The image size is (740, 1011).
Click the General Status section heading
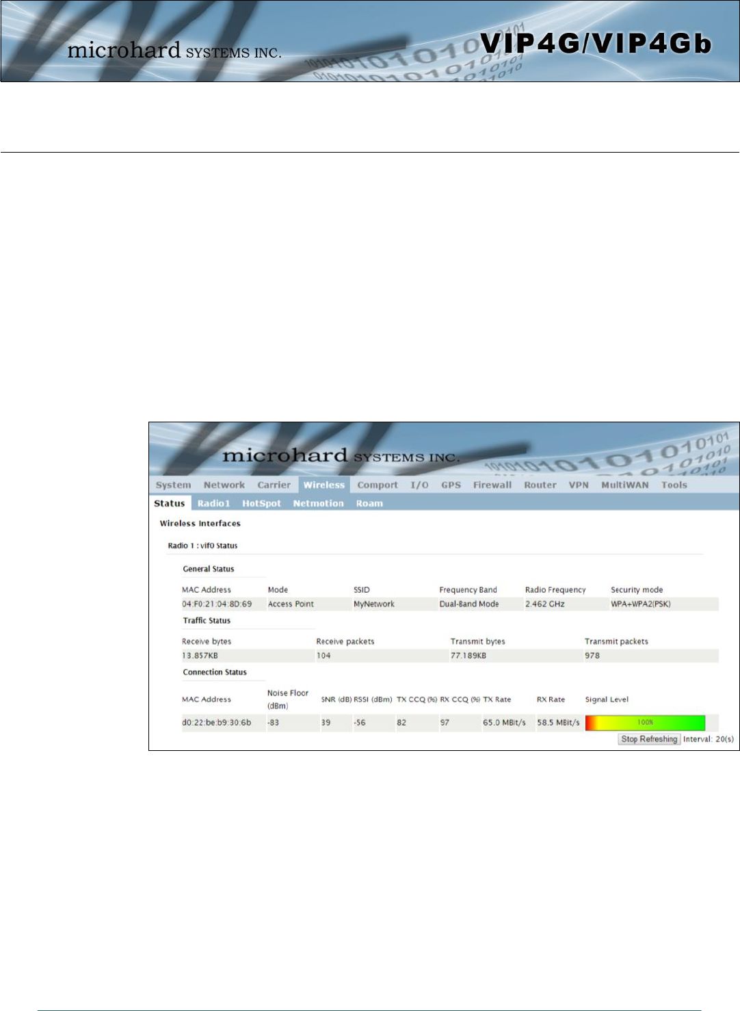209,569
